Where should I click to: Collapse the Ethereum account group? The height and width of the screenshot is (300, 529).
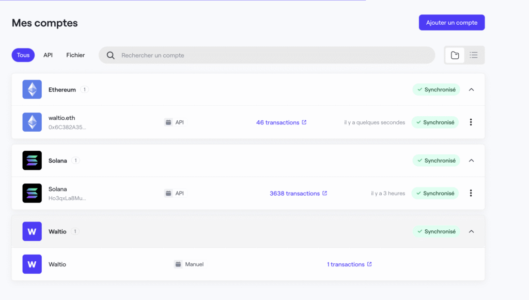pyautogui.click(x=471, y=89)
